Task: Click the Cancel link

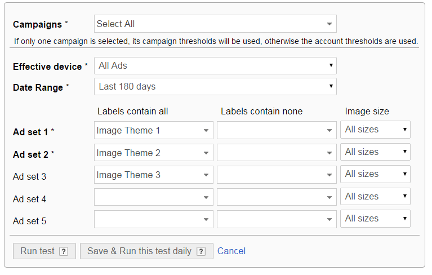Action: (231, 251)
